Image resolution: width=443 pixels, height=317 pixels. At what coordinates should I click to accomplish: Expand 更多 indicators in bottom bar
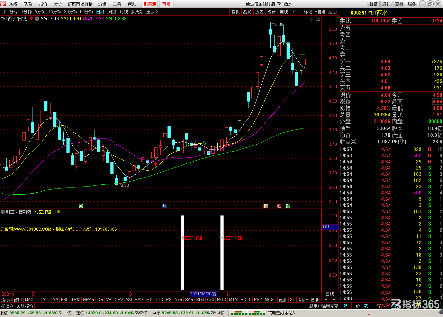[x=283, y=300]
